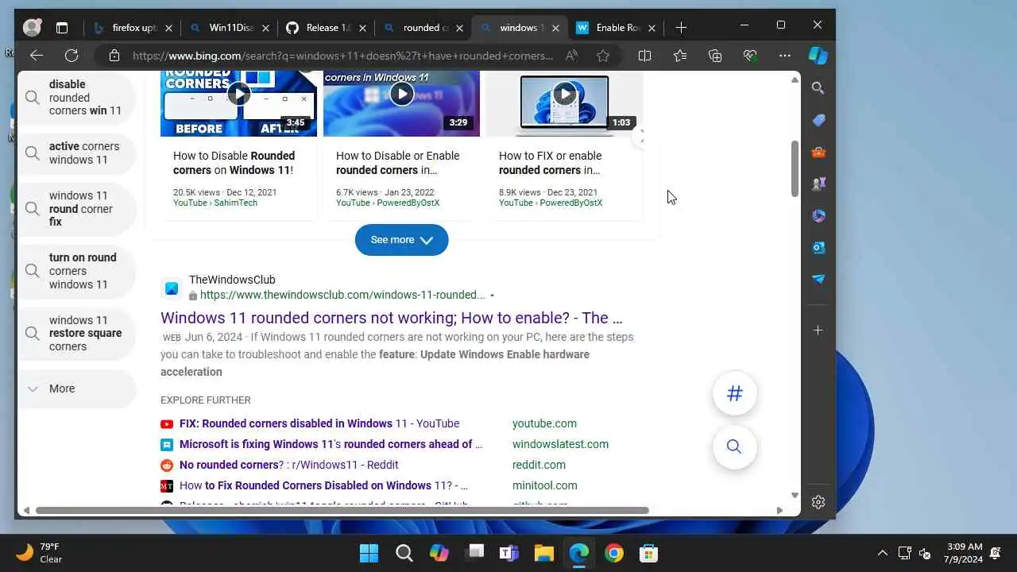Image resolution: width=1017 pixels, height=572 pixels.
Task: Open the Edge profile avatar
Action: click(32, 28)
